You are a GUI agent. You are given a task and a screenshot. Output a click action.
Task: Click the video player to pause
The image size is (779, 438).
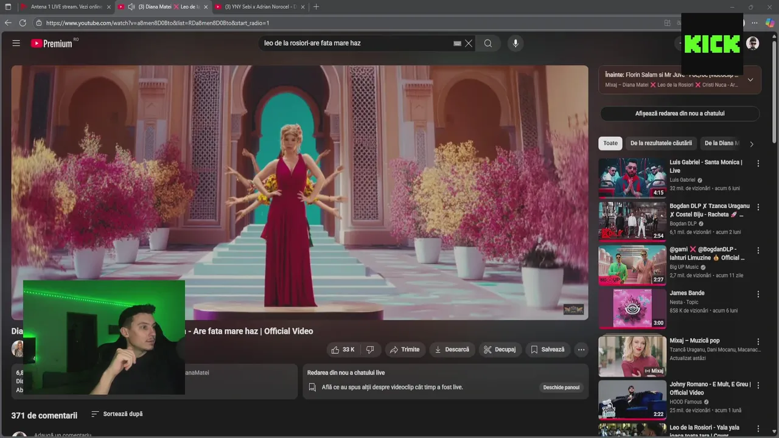[x=300, y=192]
